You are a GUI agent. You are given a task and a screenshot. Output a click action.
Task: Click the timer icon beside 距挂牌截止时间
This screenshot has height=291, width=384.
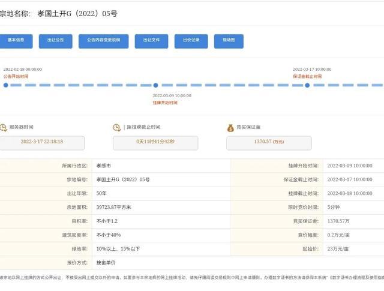(x=116, y=127)
